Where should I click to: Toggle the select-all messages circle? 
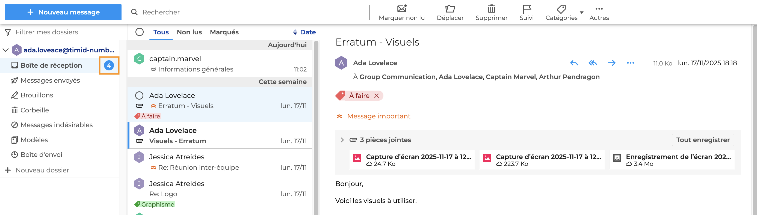(140, 32)
